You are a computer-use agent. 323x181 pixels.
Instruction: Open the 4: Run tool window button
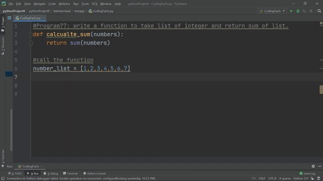[x=33, y=173]
